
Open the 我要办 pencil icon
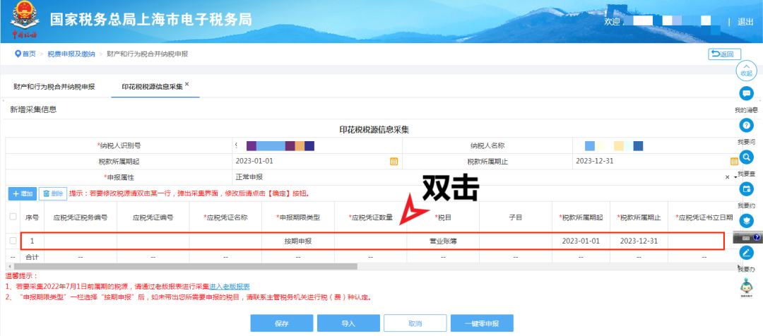tap(746, 253)
